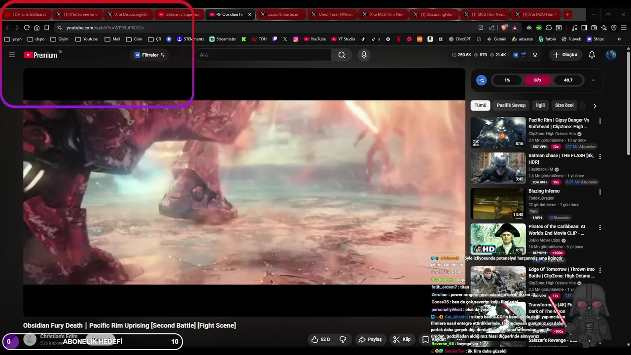This screenshot has width=631, height=355.
Task: Open the Giyim bookmarks folder
Action: coord(59,39)
